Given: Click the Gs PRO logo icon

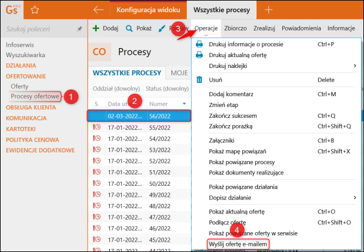Looking at the screenshot, I should pyautogui.click(x=12, y=10).
